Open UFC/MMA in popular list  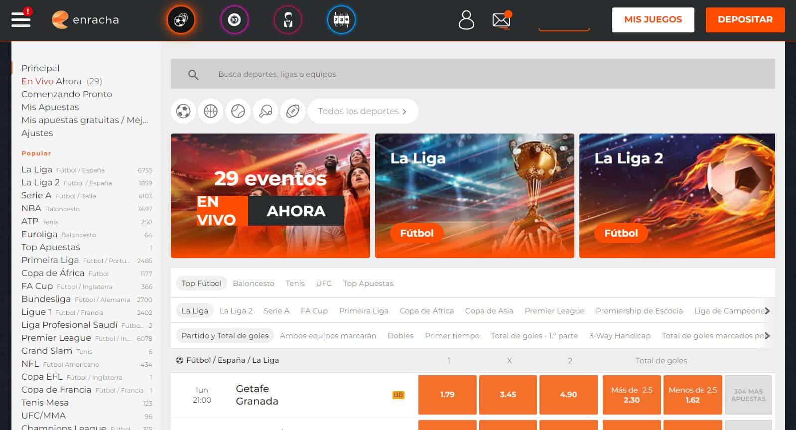tap(87, 416)
